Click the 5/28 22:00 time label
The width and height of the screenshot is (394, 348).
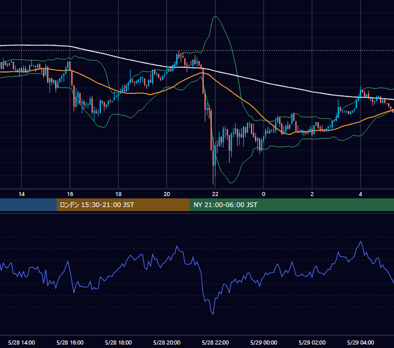coord(216,342)
